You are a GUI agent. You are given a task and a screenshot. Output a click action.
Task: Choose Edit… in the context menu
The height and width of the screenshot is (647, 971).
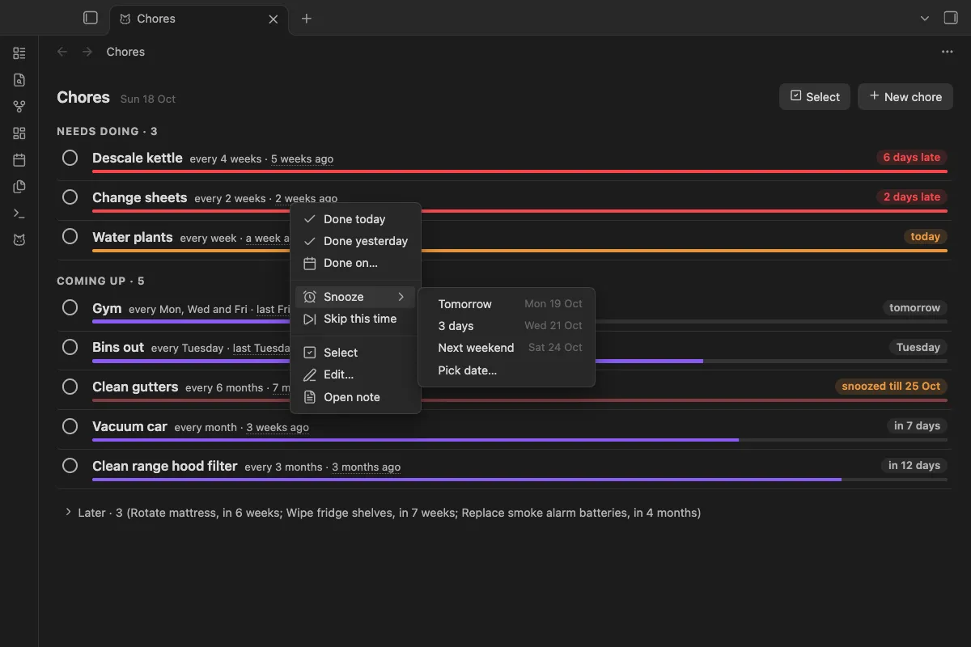click(355, 374)
